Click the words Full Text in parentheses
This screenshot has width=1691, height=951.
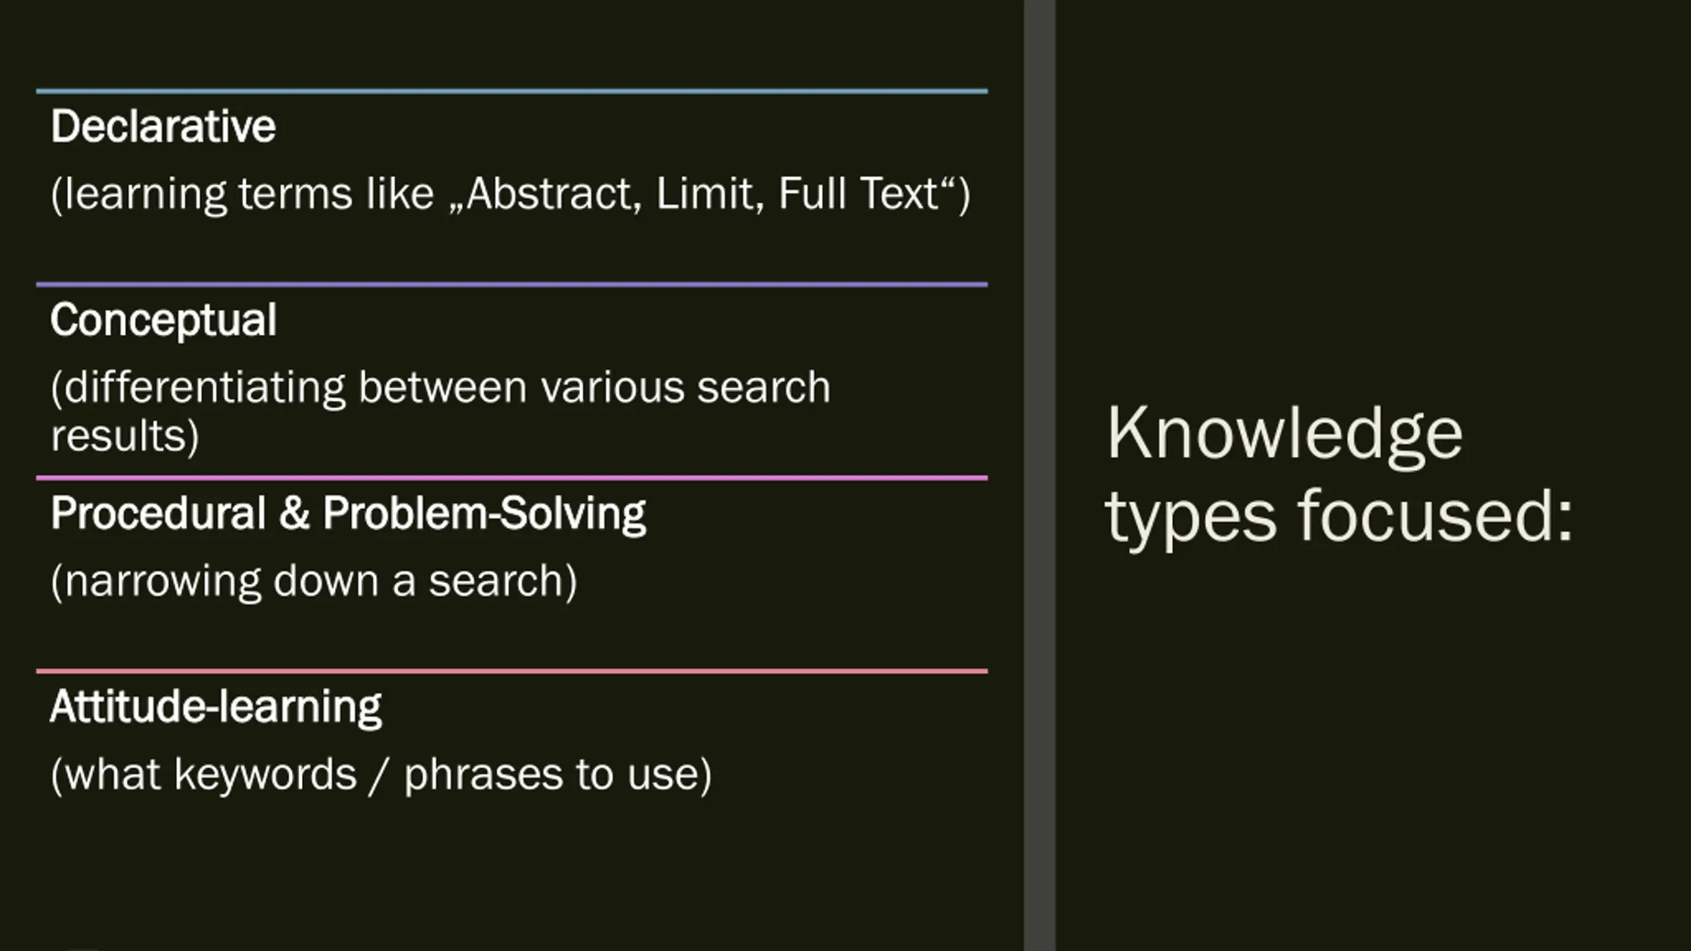point(858,194)
